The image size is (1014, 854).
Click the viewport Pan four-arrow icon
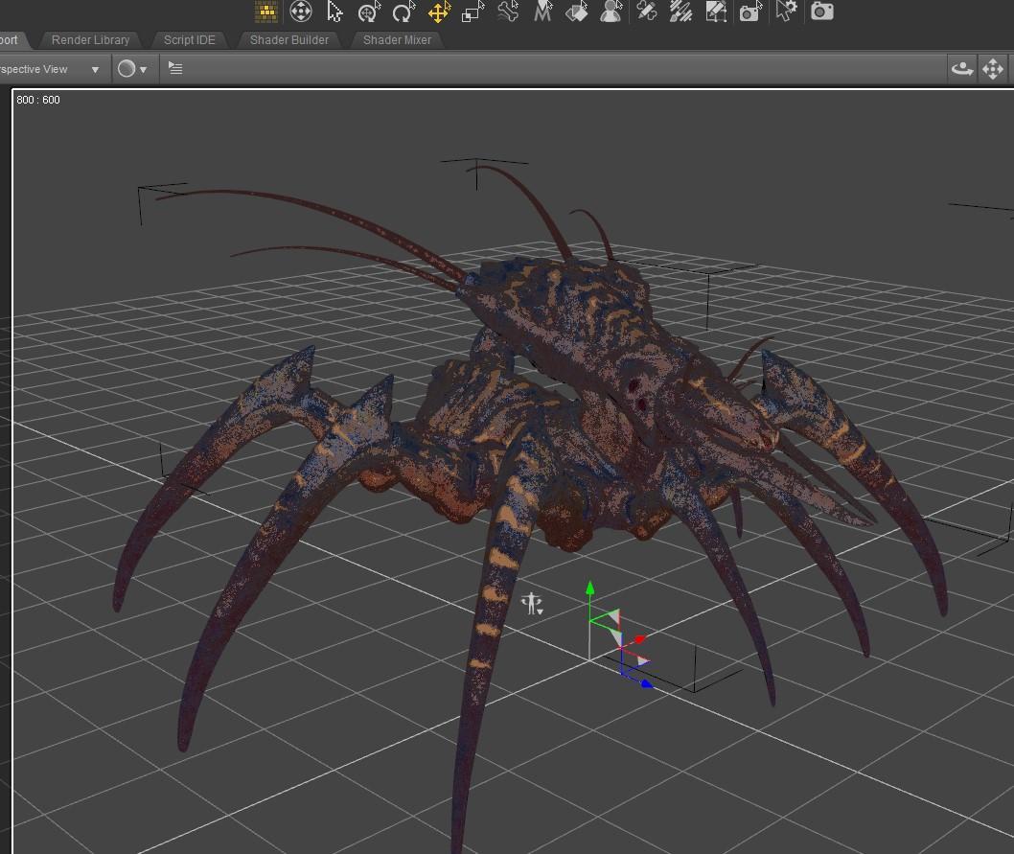[x=993, y=69]
